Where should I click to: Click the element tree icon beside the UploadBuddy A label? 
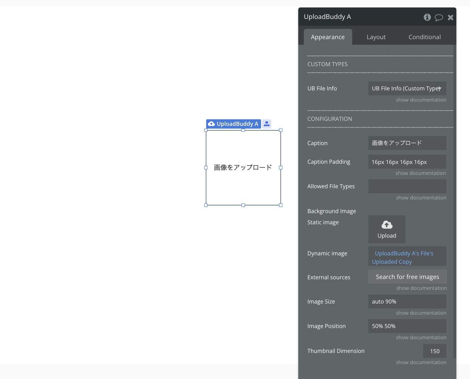(267, 124)
